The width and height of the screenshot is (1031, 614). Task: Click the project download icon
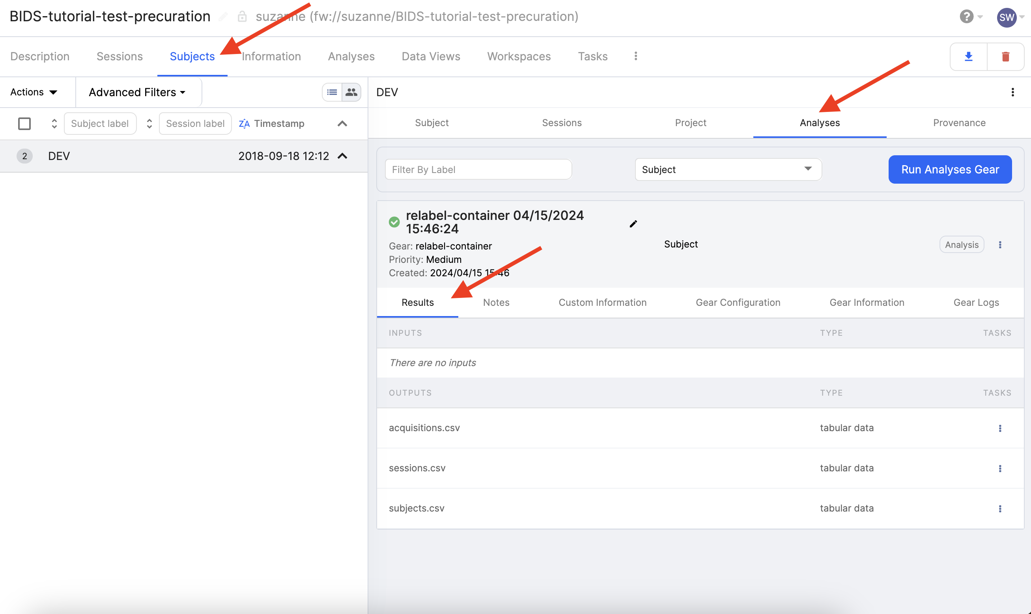[x=968, y=57]
